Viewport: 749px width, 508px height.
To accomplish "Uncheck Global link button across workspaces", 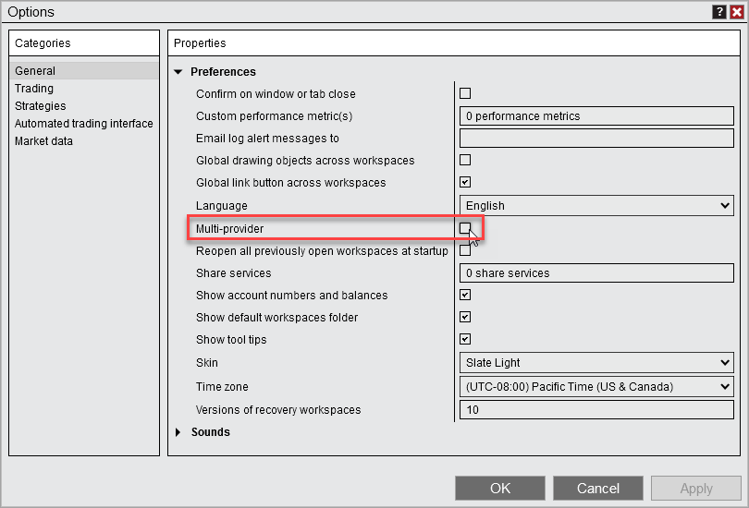I will click(465, 182).
